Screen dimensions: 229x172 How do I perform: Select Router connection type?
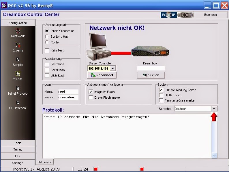point(47,42)
